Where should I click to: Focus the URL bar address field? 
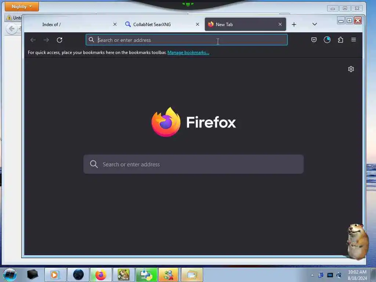tap(187, 40)
